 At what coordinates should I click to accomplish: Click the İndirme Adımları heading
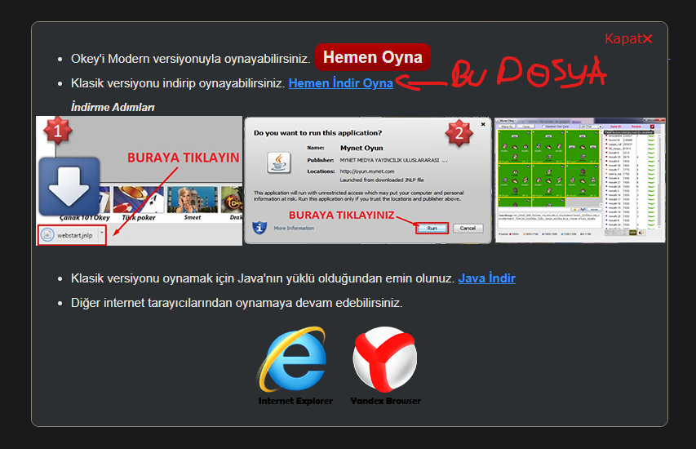click(x=113, y=107)
